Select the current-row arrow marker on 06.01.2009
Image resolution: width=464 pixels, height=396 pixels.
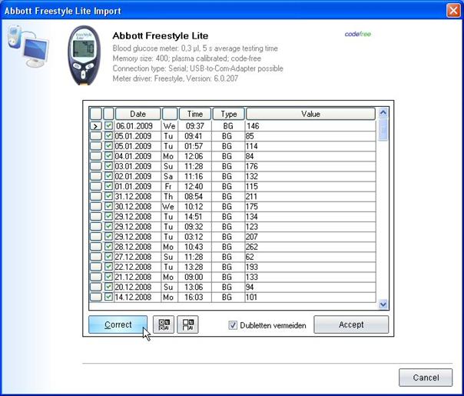point(96,125)
